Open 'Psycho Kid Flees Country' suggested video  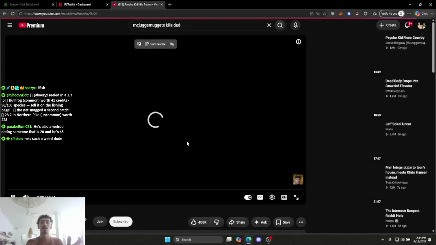pyautogui.click(x=405, y=37)
